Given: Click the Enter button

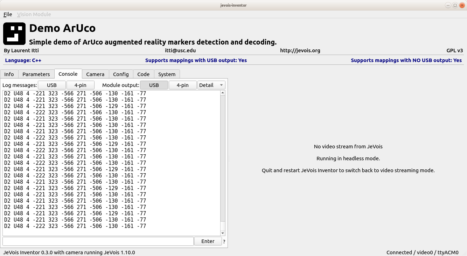Looking at the screenshot, I should pos(208,241).
